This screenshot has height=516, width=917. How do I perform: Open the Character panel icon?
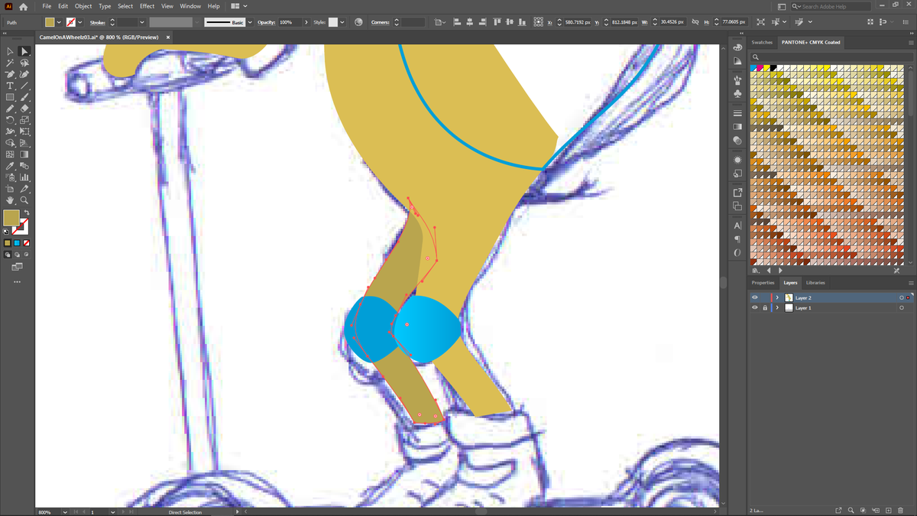coord(737,226)
